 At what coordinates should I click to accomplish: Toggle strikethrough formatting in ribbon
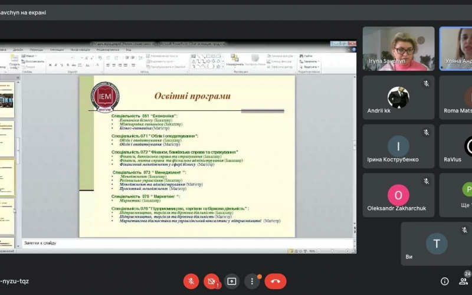coord(74,65)
